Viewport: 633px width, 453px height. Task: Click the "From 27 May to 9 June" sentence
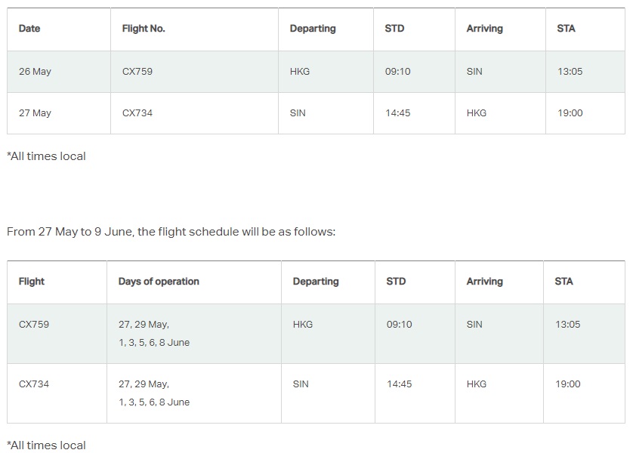[x=171, y=232]
